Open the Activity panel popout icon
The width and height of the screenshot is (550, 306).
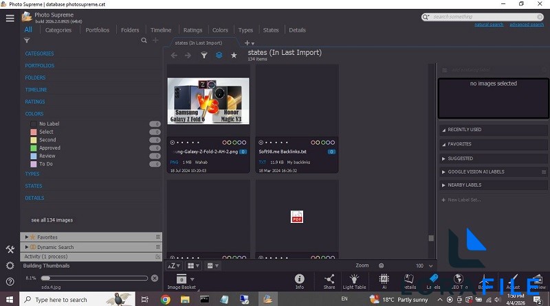coord(158,257)
